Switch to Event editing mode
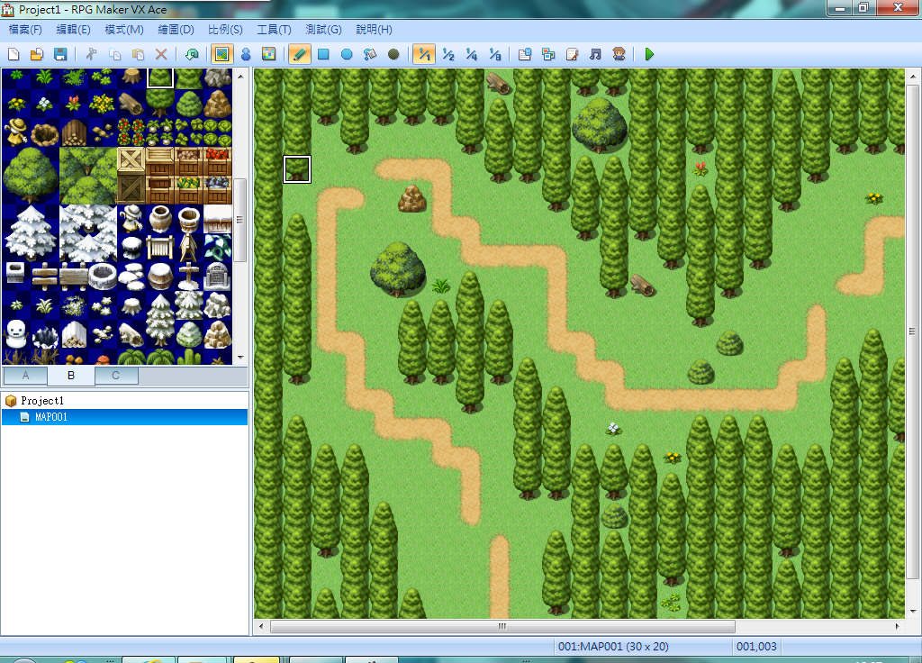The height and width of the screenshot is (663, 922). [246, 55]
